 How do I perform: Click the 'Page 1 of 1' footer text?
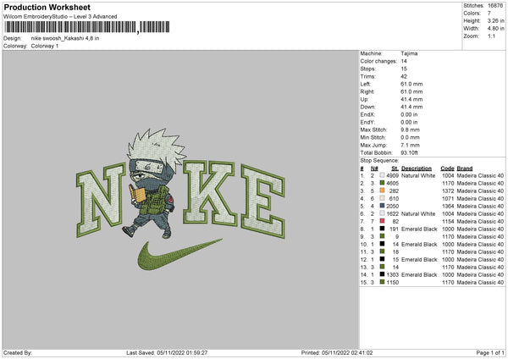coord(490,352)
